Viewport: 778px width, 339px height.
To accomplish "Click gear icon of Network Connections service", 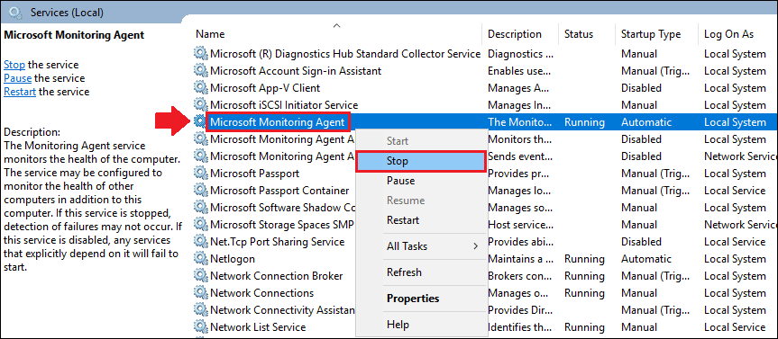I will point(200,293).
